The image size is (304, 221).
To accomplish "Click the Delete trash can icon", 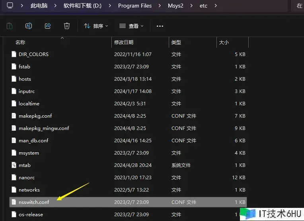I will (x=67, y=26).
